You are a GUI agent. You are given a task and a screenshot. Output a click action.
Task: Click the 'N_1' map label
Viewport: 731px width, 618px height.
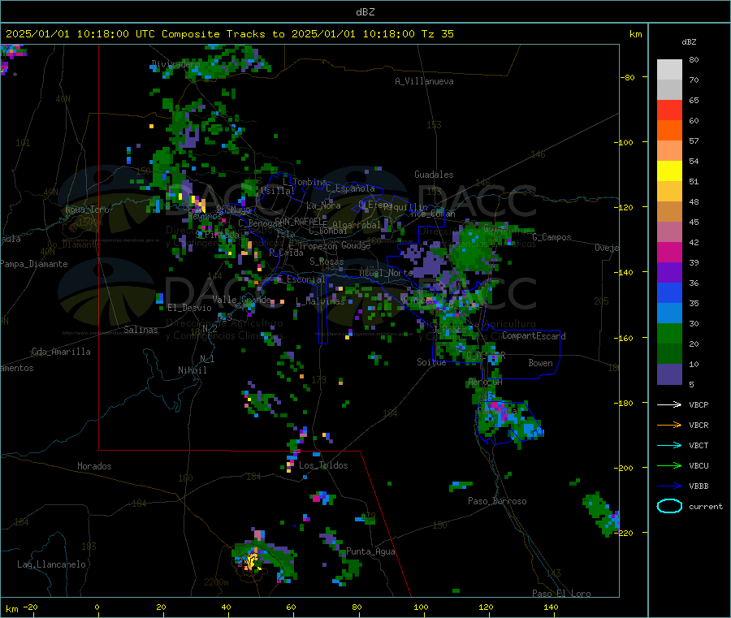207,358
